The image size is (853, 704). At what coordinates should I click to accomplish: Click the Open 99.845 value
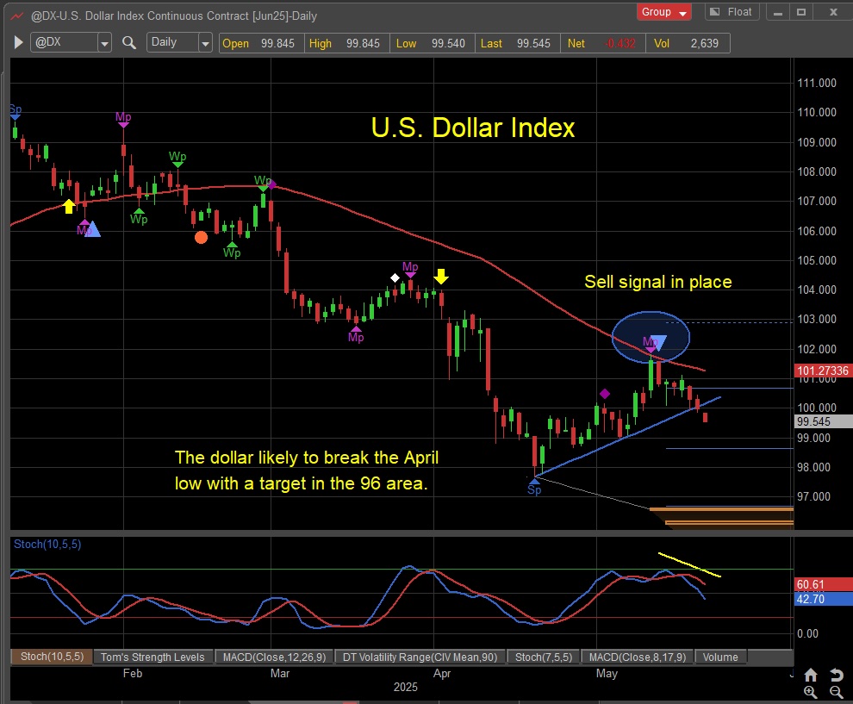pos(277,43)
